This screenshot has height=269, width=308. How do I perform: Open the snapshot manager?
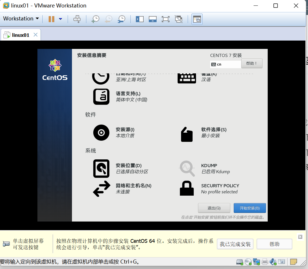click(121, 19)
